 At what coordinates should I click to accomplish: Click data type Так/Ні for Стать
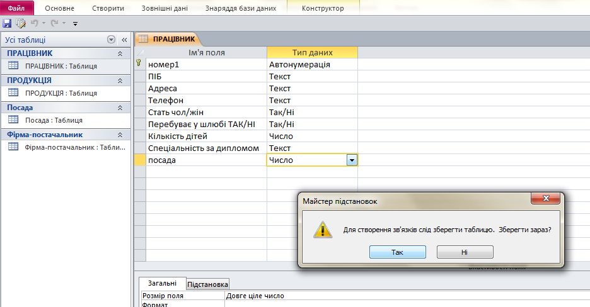312,113
